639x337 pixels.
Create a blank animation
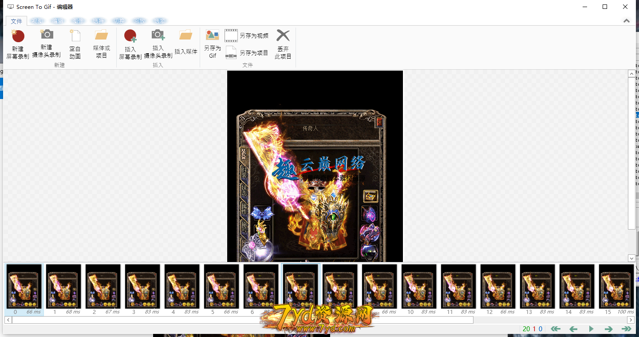coord(75,44)
